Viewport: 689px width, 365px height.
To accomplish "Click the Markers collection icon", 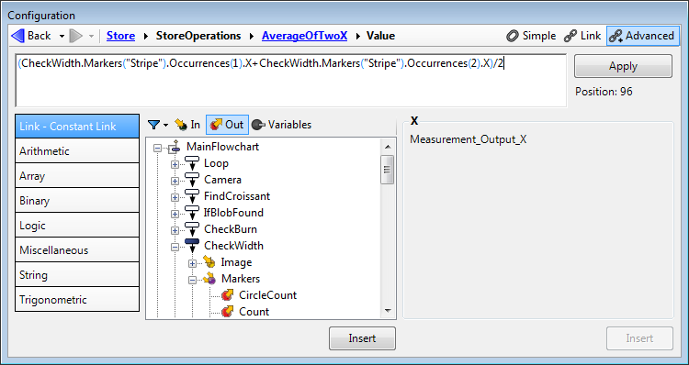I will click(x=209, y=279).
